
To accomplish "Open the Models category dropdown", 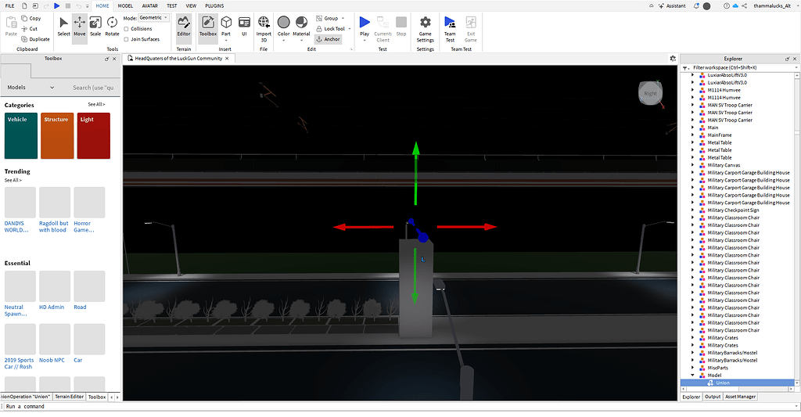I will tap(31, 88).
